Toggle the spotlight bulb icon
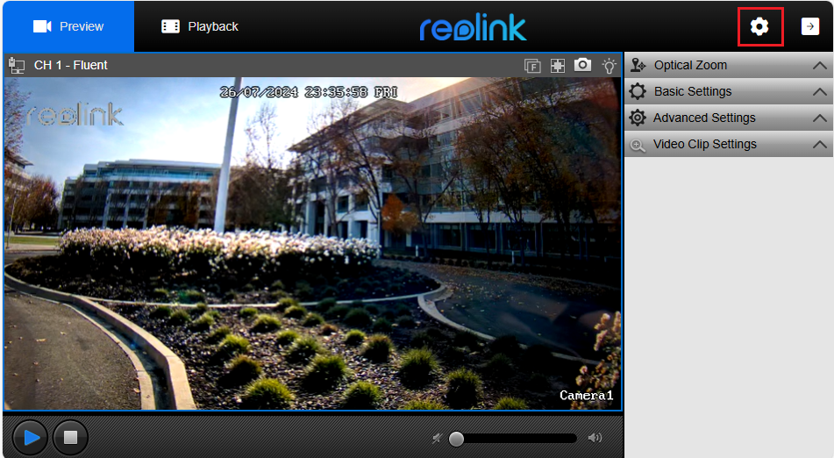 click(x=609, y=65)
